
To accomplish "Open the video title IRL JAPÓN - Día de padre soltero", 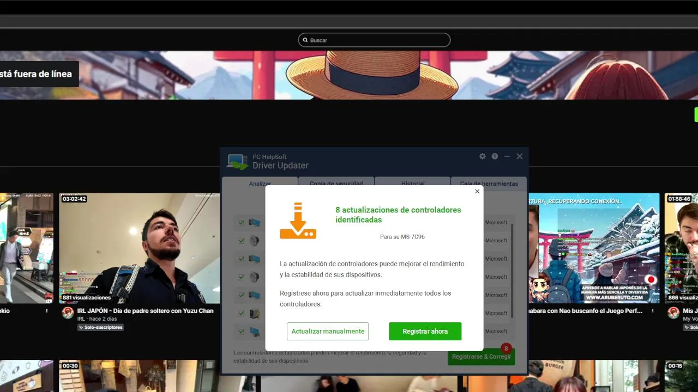I will point(146,311).
